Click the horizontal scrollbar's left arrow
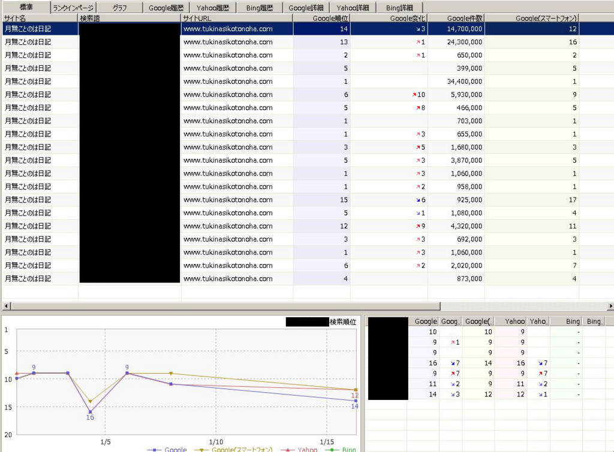The height and width of the screenshot is (452, 614). (x=6, y=306)
